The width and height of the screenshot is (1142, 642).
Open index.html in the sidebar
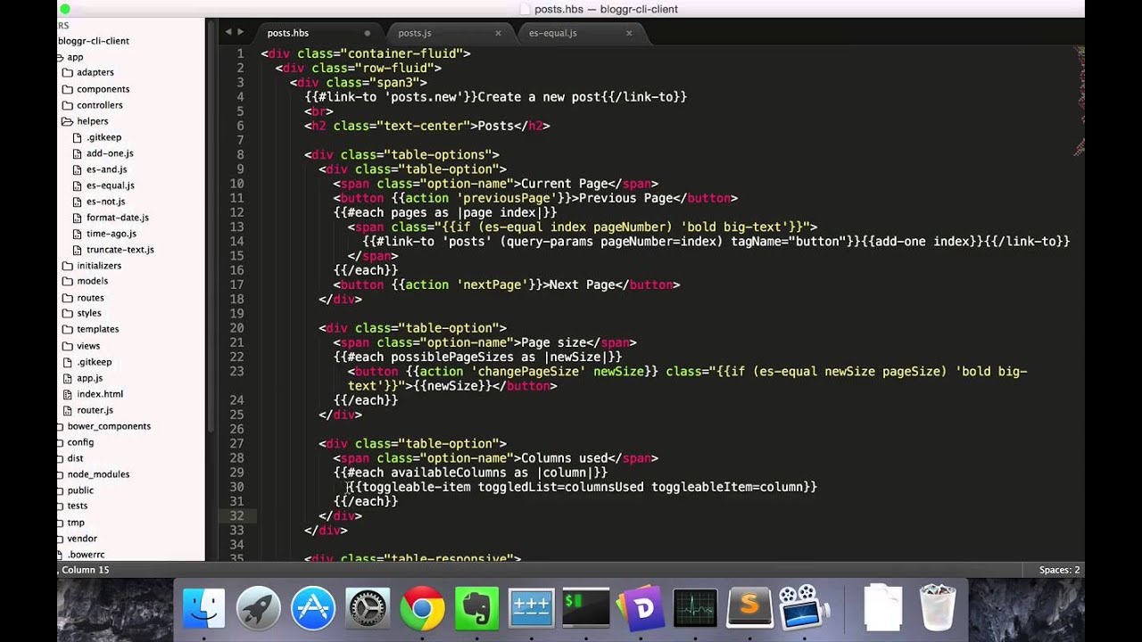[x=100, y=394]
